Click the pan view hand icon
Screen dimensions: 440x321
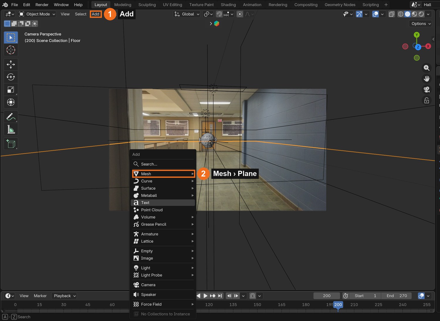[427, 79]
